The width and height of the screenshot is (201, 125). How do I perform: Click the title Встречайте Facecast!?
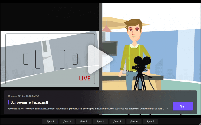click(x=29, y=102)
